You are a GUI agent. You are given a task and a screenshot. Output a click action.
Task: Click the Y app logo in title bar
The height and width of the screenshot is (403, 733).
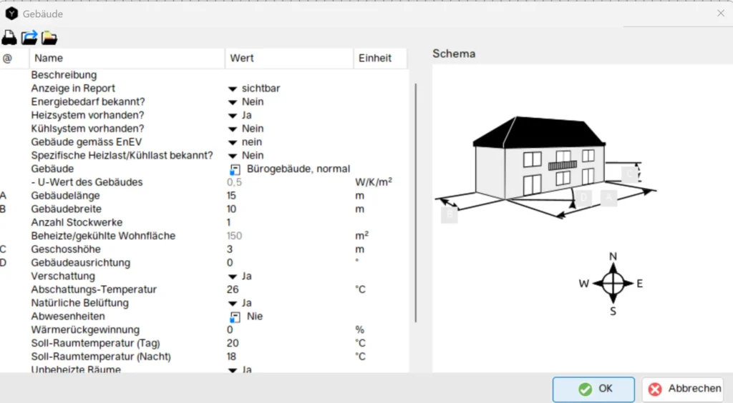tap(11, 13)
